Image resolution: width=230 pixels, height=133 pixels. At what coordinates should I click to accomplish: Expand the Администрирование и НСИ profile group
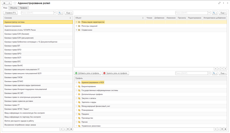click(76, 83)
